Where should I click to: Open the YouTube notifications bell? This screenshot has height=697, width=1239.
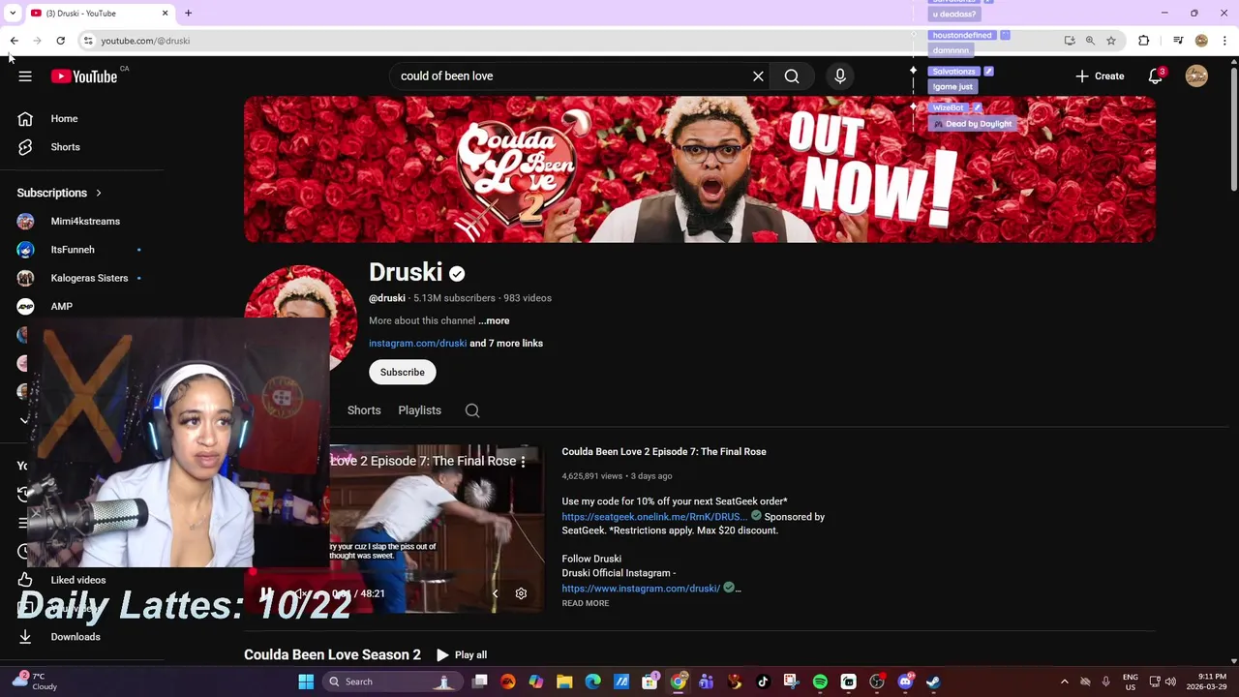1156,76
